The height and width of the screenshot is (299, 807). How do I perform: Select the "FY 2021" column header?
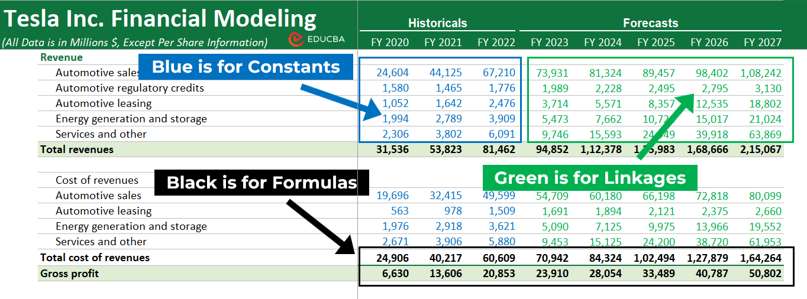(443, 43)
